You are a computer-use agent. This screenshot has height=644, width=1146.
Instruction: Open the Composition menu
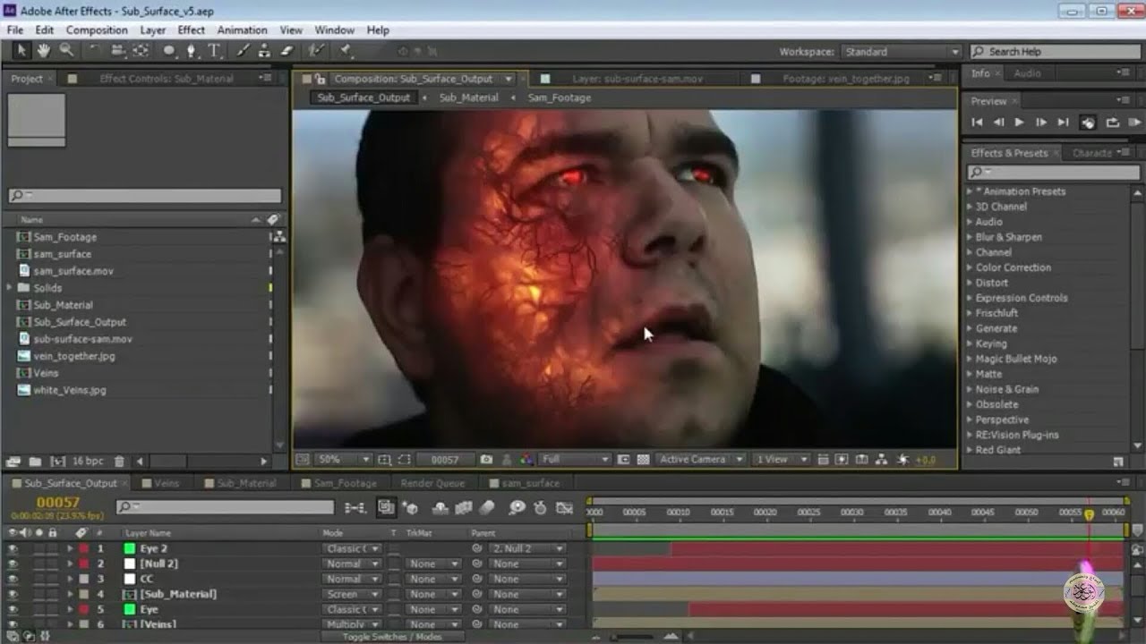pos(97,30)
